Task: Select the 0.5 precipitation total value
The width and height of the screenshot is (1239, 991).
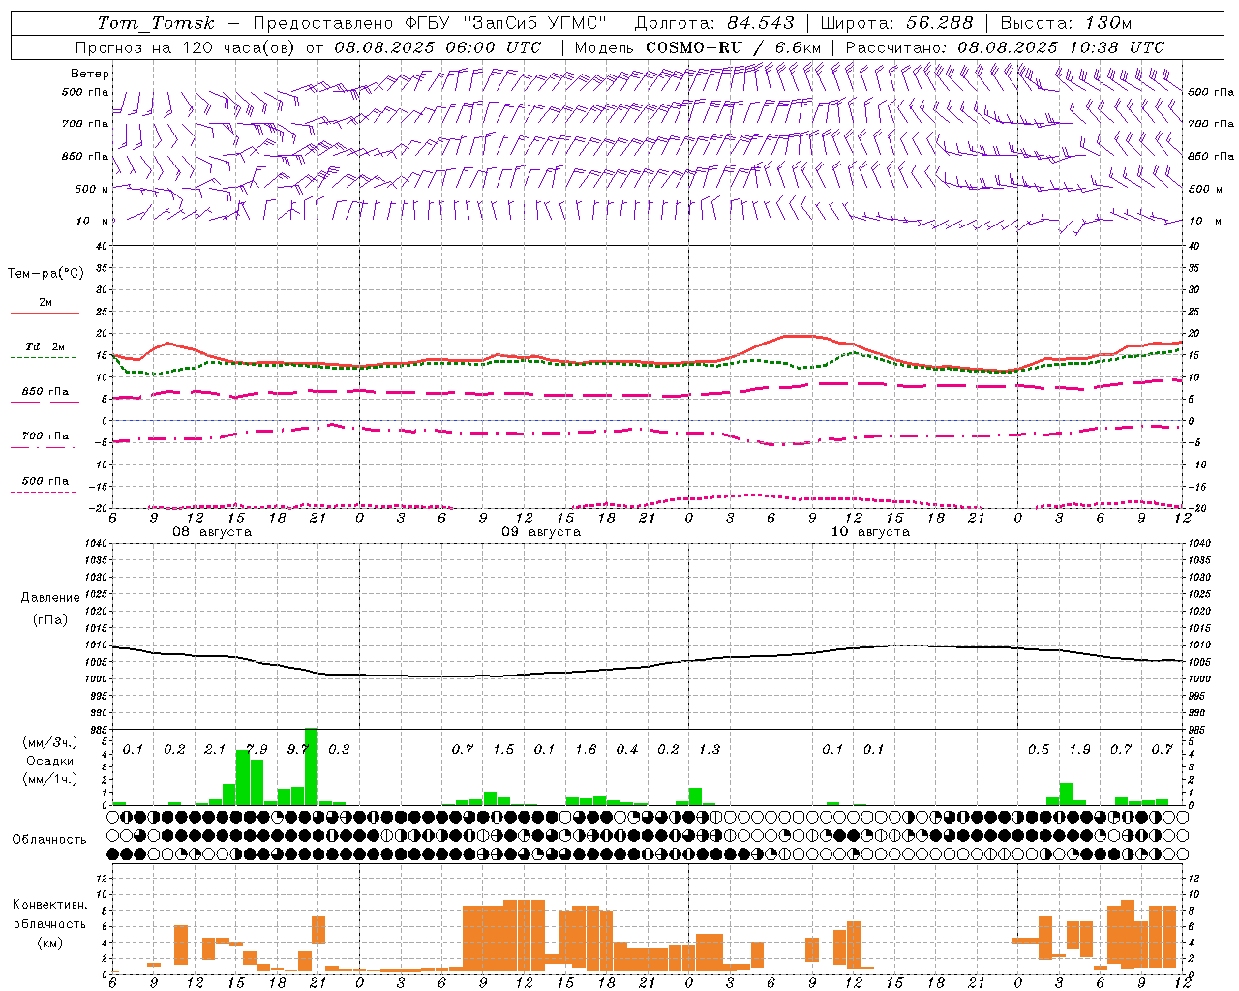Action: (x=1039, y=750)
